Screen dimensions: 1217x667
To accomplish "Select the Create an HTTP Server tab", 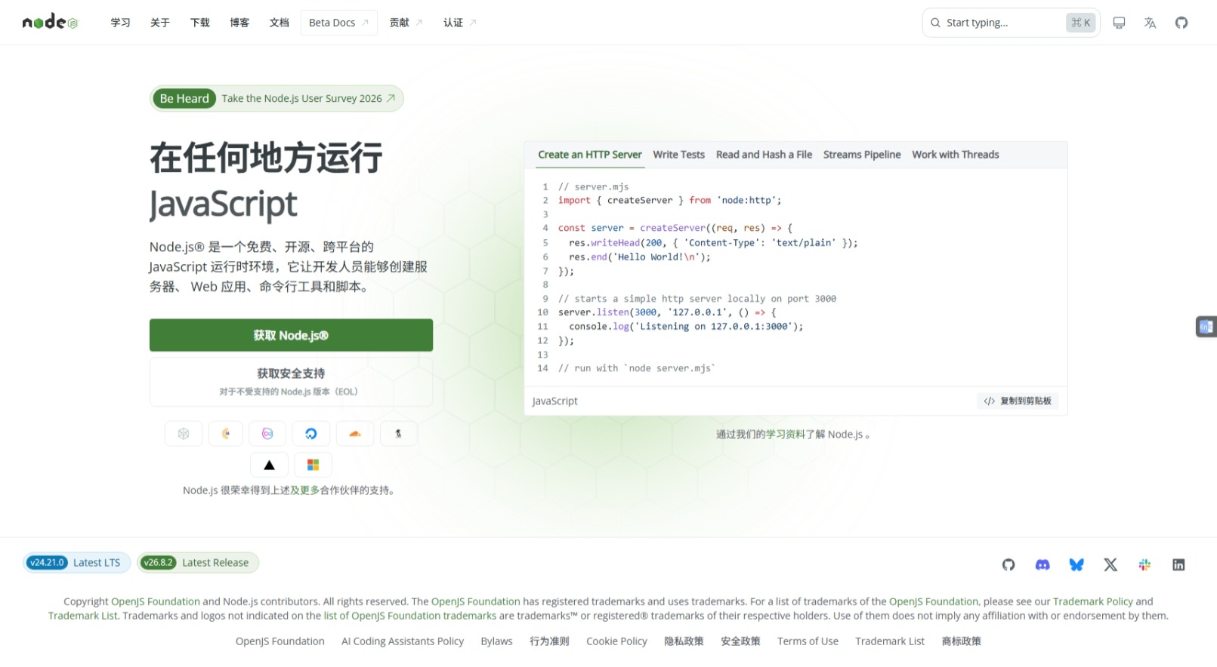I will click(590, 155).
